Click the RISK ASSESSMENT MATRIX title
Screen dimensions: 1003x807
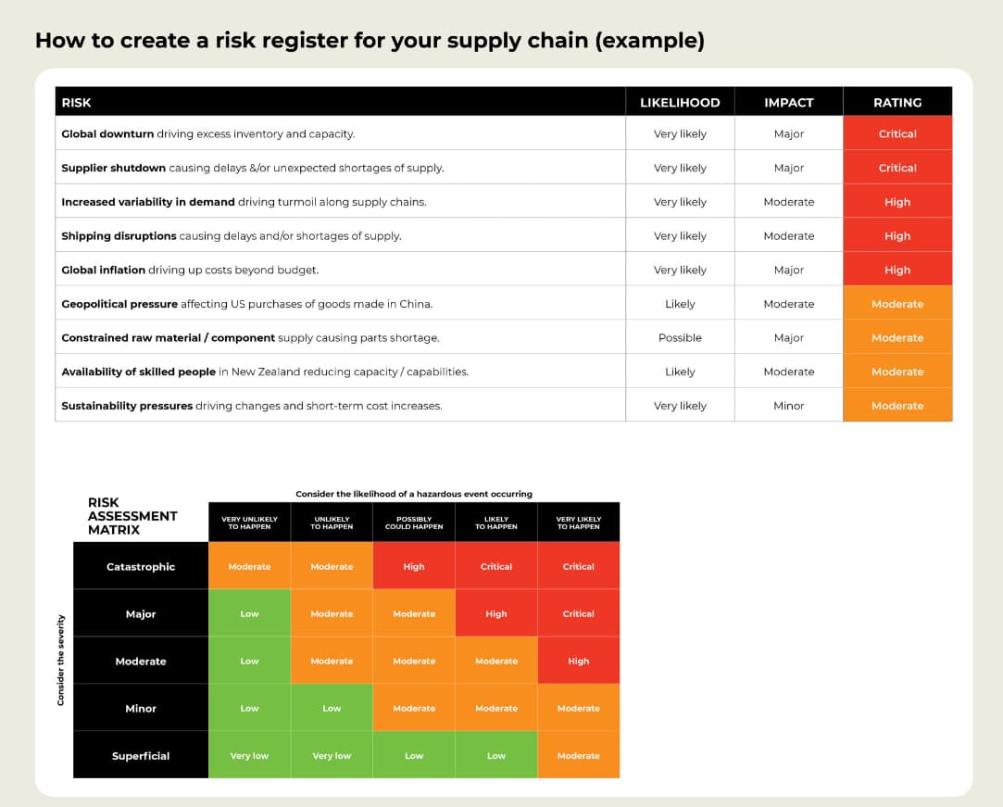click(x=129, y=516)
